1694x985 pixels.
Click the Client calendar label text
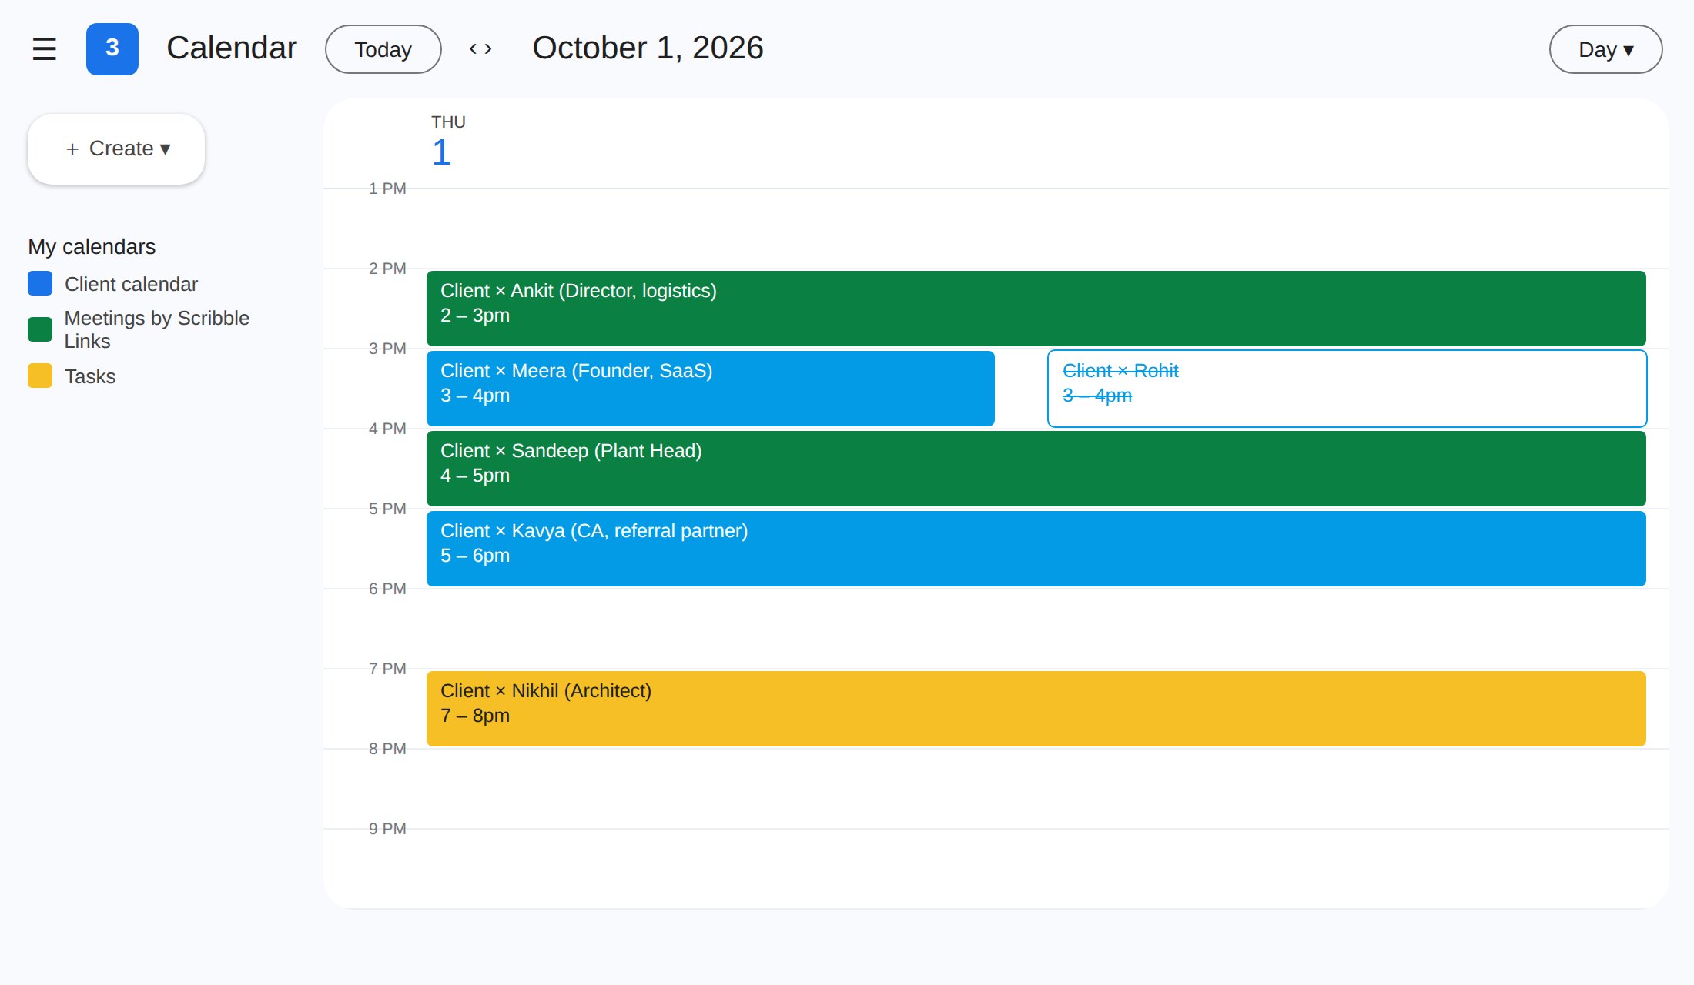click(132, 284)
